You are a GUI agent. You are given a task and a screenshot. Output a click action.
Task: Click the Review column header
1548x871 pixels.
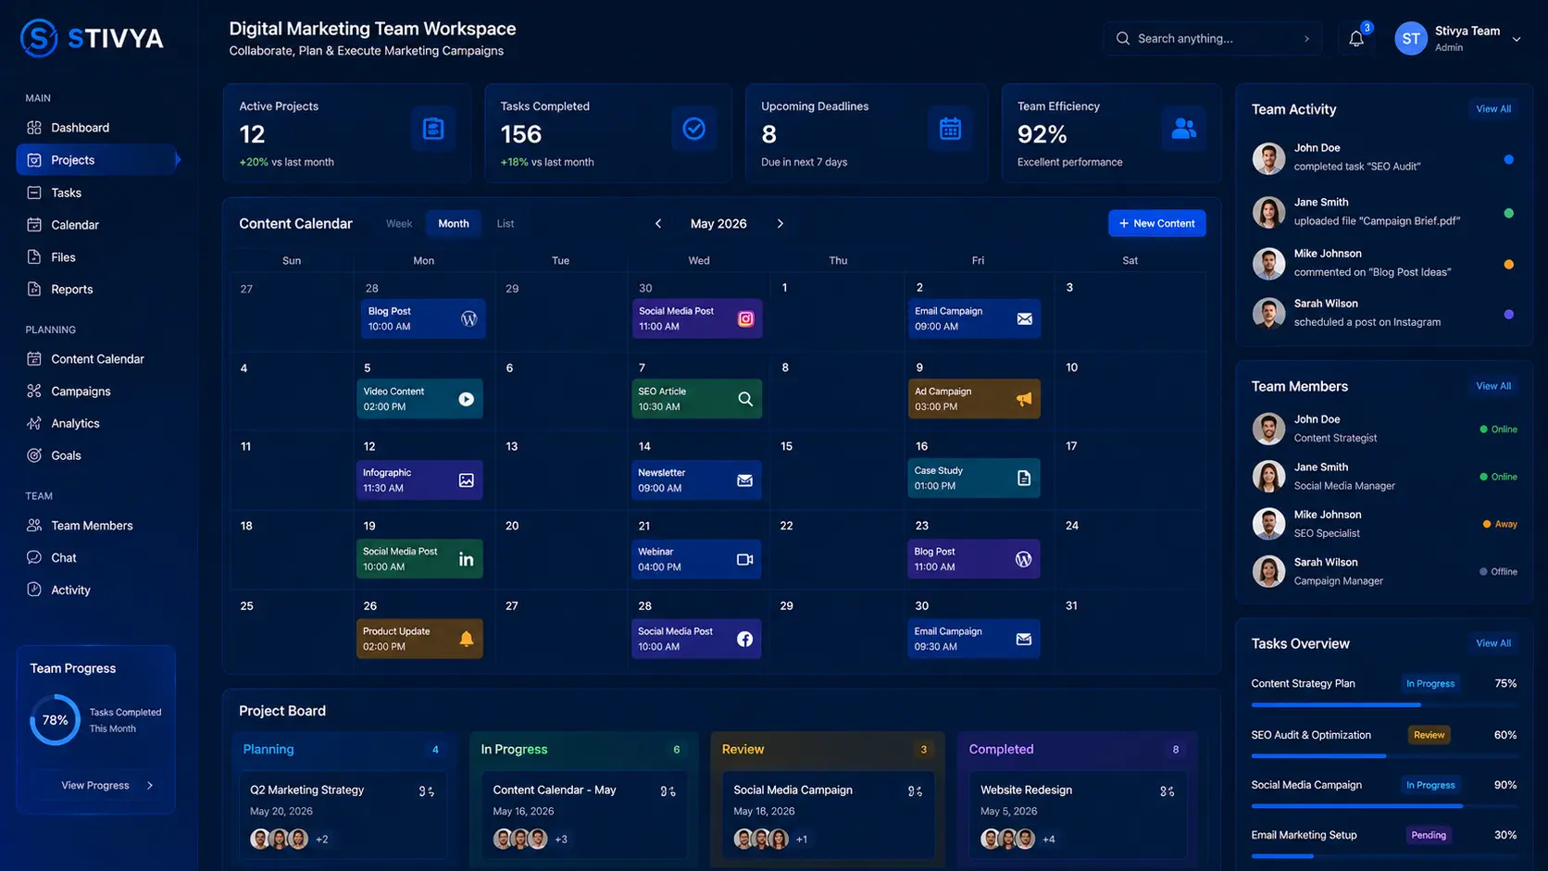[x=826, y=750]
